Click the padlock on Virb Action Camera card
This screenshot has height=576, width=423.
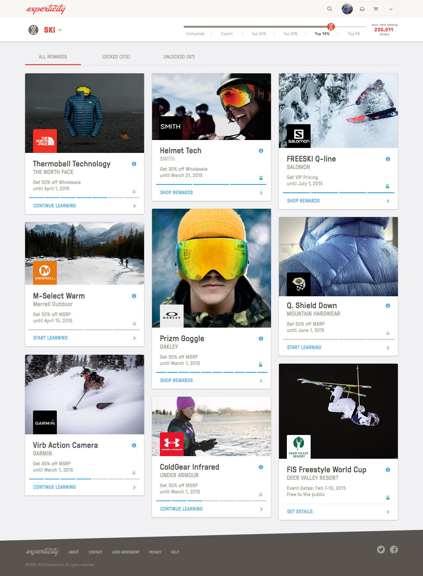click(134, 473)
